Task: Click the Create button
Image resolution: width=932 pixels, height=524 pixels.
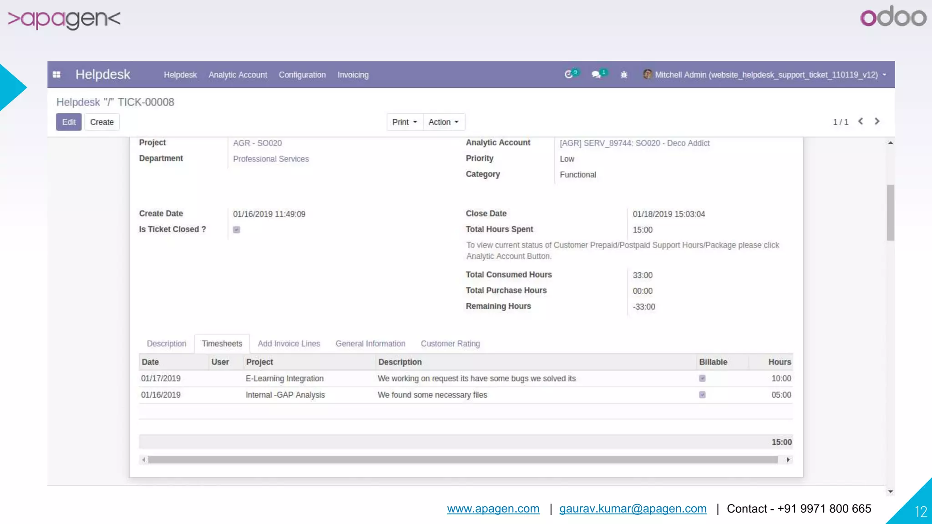Action: point(101,122)
